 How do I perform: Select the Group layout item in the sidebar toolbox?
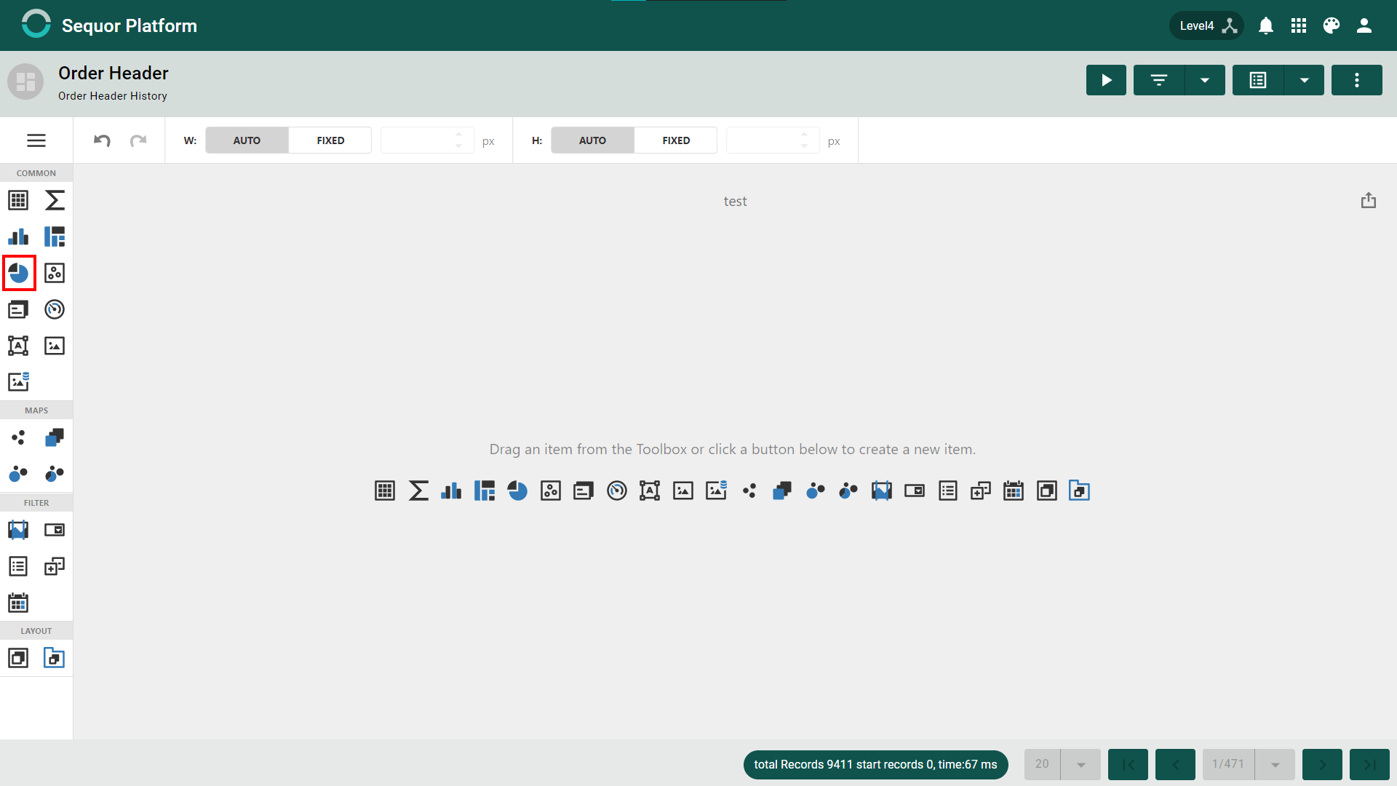[x=18, y=658]
